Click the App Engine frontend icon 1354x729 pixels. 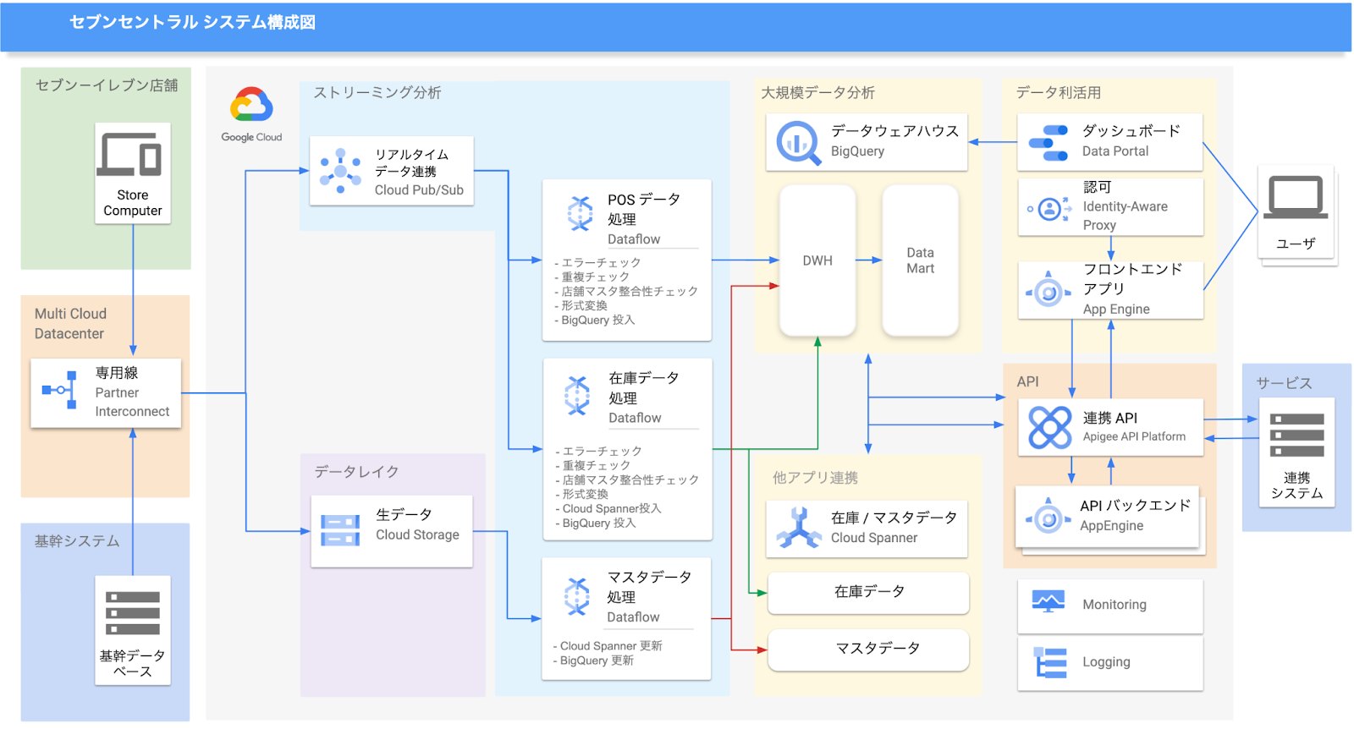pos(1049,292)
